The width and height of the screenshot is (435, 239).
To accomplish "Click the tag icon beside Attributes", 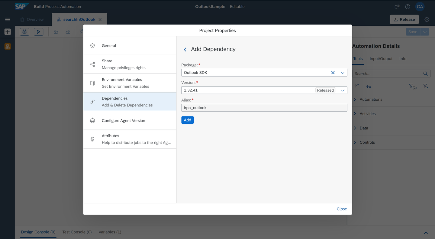I will pos(92,139).
